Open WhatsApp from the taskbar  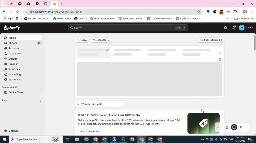[x=123, y=139]
